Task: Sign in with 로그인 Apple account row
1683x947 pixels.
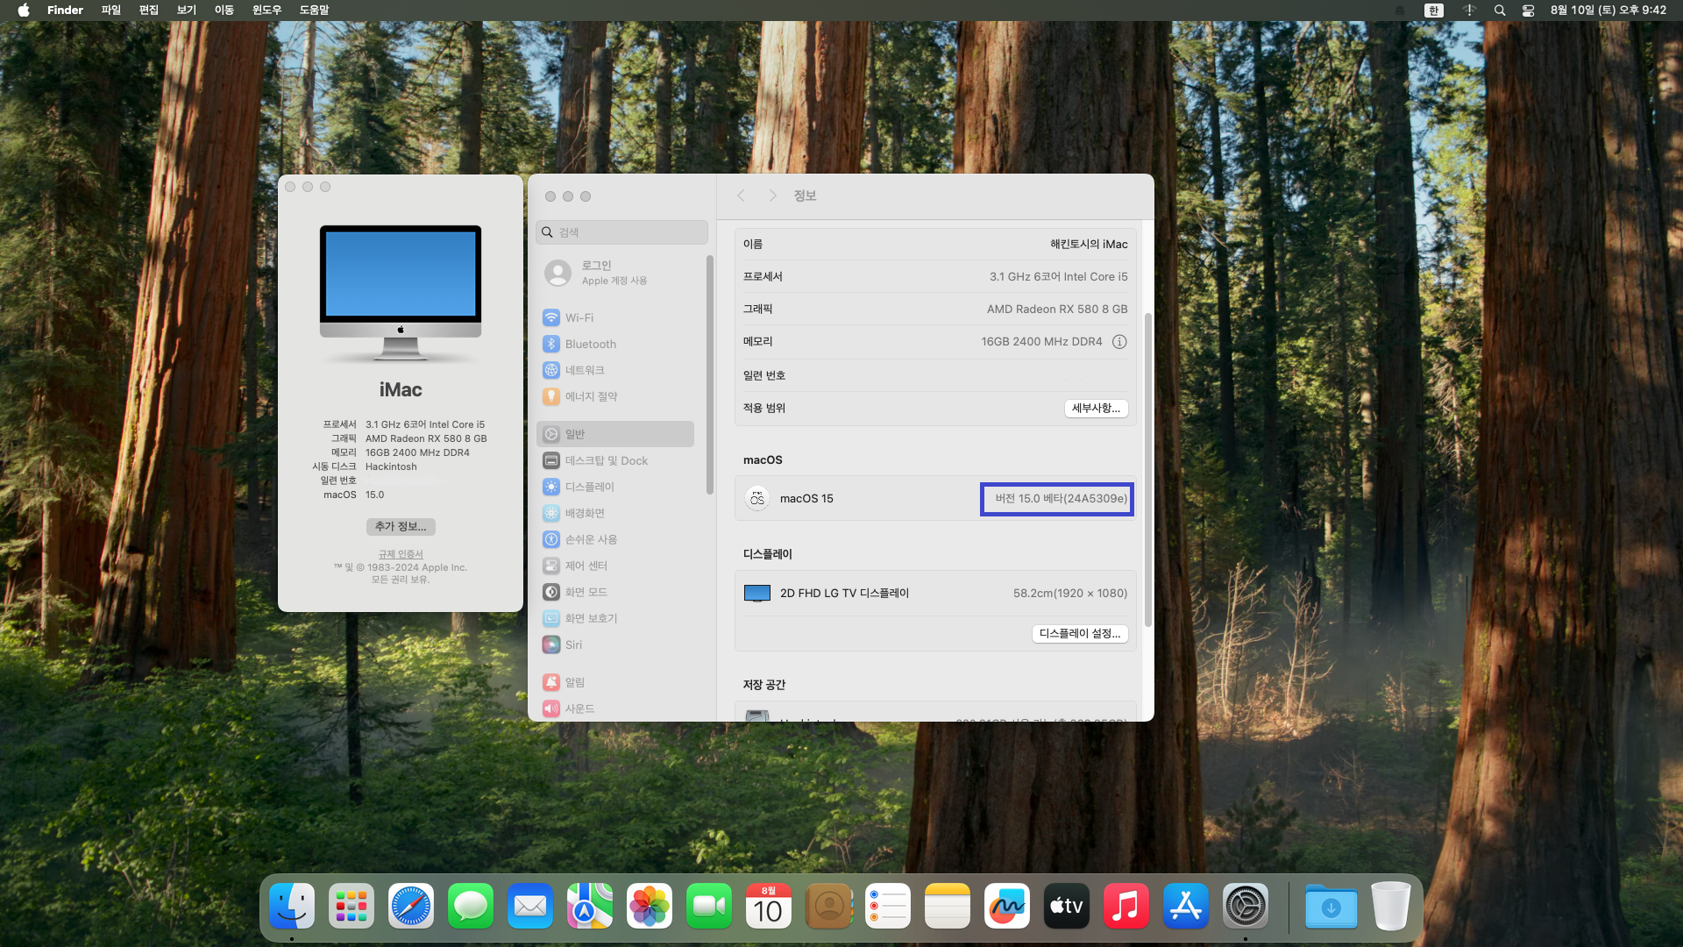Action: (x=614, y=273)
